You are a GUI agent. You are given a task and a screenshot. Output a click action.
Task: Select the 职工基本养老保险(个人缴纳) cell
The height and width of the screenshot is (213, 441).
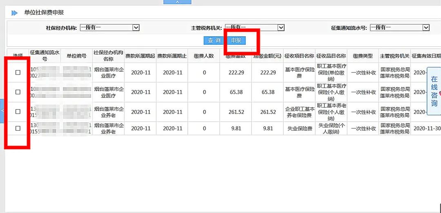[x=331, y=112]
